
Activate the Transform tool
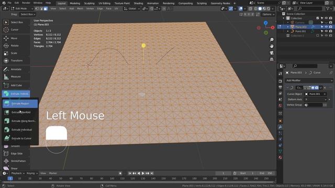pyautogui.click(x=16, y=61)
